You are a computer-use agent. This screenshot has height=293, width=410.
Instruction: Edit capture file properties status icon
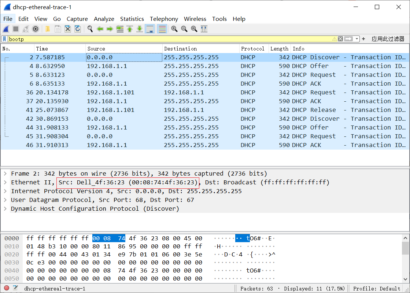click(x=15, y=288)
